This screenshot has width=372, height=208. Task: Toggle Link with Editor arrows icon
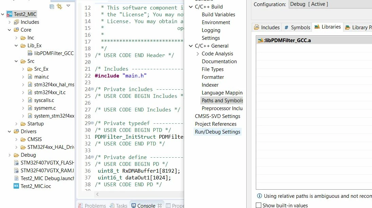point(59,6)
